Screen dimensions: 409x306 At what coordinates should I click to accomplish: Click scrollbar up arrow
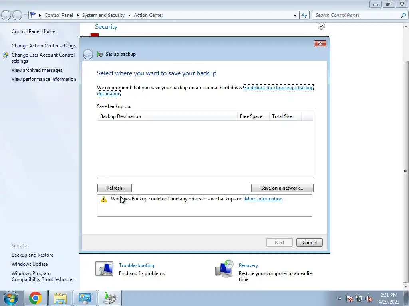pyautogui.click(x=405, y=26)
